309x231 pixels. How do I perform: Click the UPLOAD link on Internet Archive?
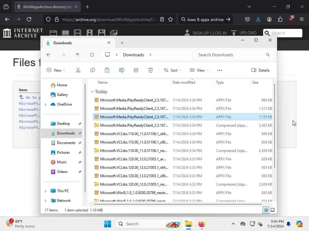coord(244,33)
